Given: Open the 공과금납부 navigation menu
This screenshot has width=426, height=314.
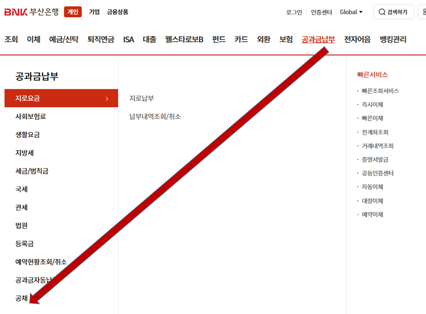Looking at the screenshot, I should (x=318, y=40).
